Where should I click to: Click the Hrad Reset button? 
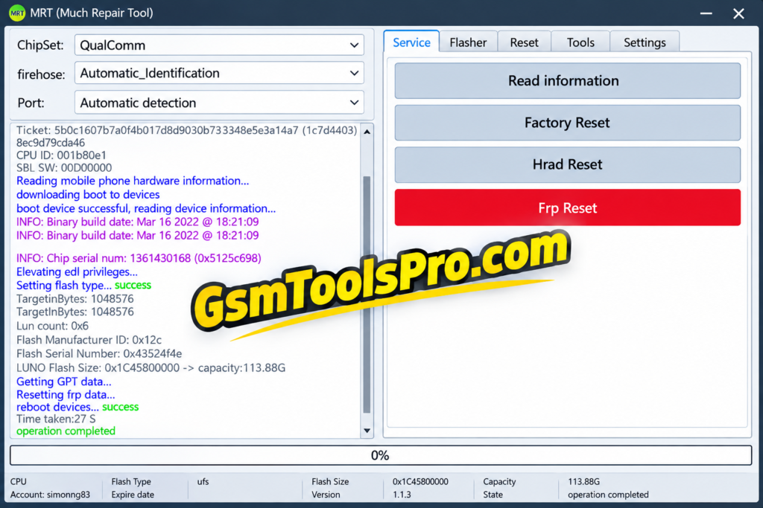567,164
